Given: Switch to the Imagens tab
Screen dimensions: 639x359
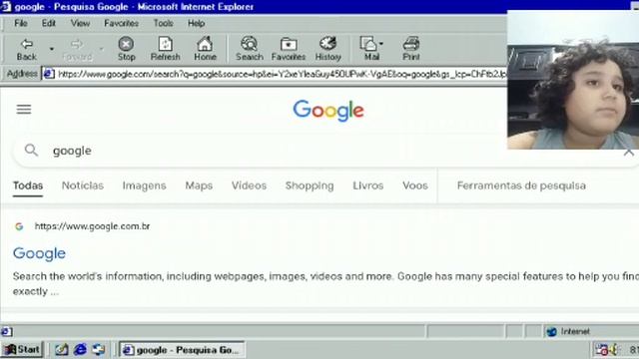Looking at the screenshot, I should (x=144, y=185).
